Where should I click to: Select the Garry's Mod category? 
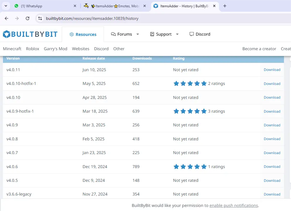pyautogui.click(x=56, y=49)
